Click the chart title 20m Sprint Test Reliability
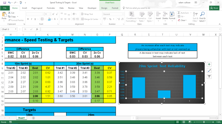 click(162, 66)
